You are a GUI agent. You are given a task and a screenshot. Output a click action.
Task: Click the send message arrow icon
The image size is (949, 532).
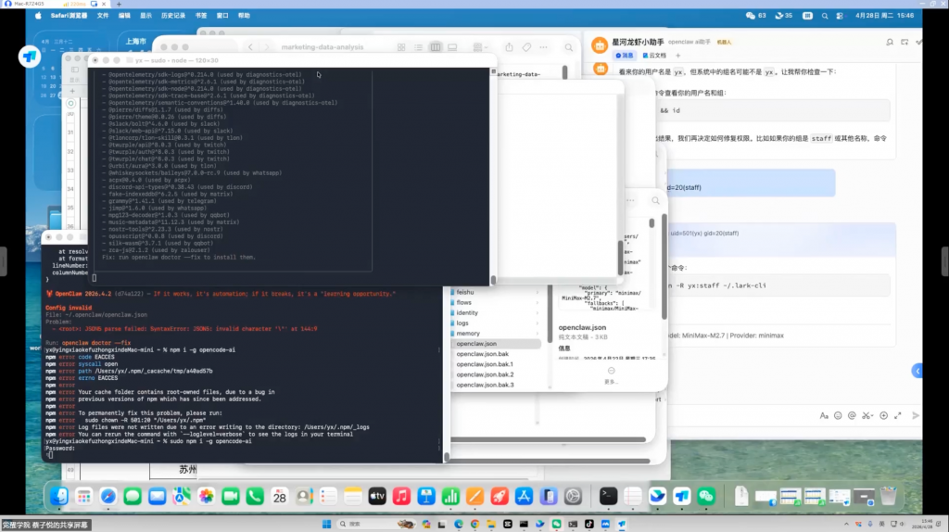(x=916, y=416)
